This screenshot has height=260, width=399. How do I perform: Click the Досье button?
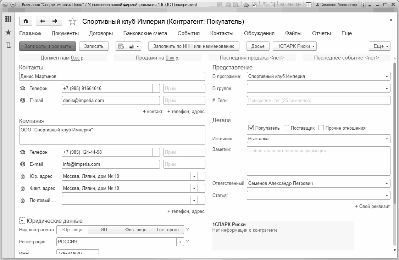258,46
